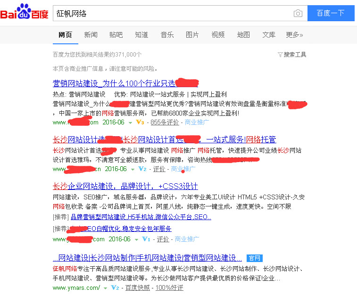This screenshot has height=295, width=357.
Task: Go to the 知道 tab
Action: pos(141,35)
